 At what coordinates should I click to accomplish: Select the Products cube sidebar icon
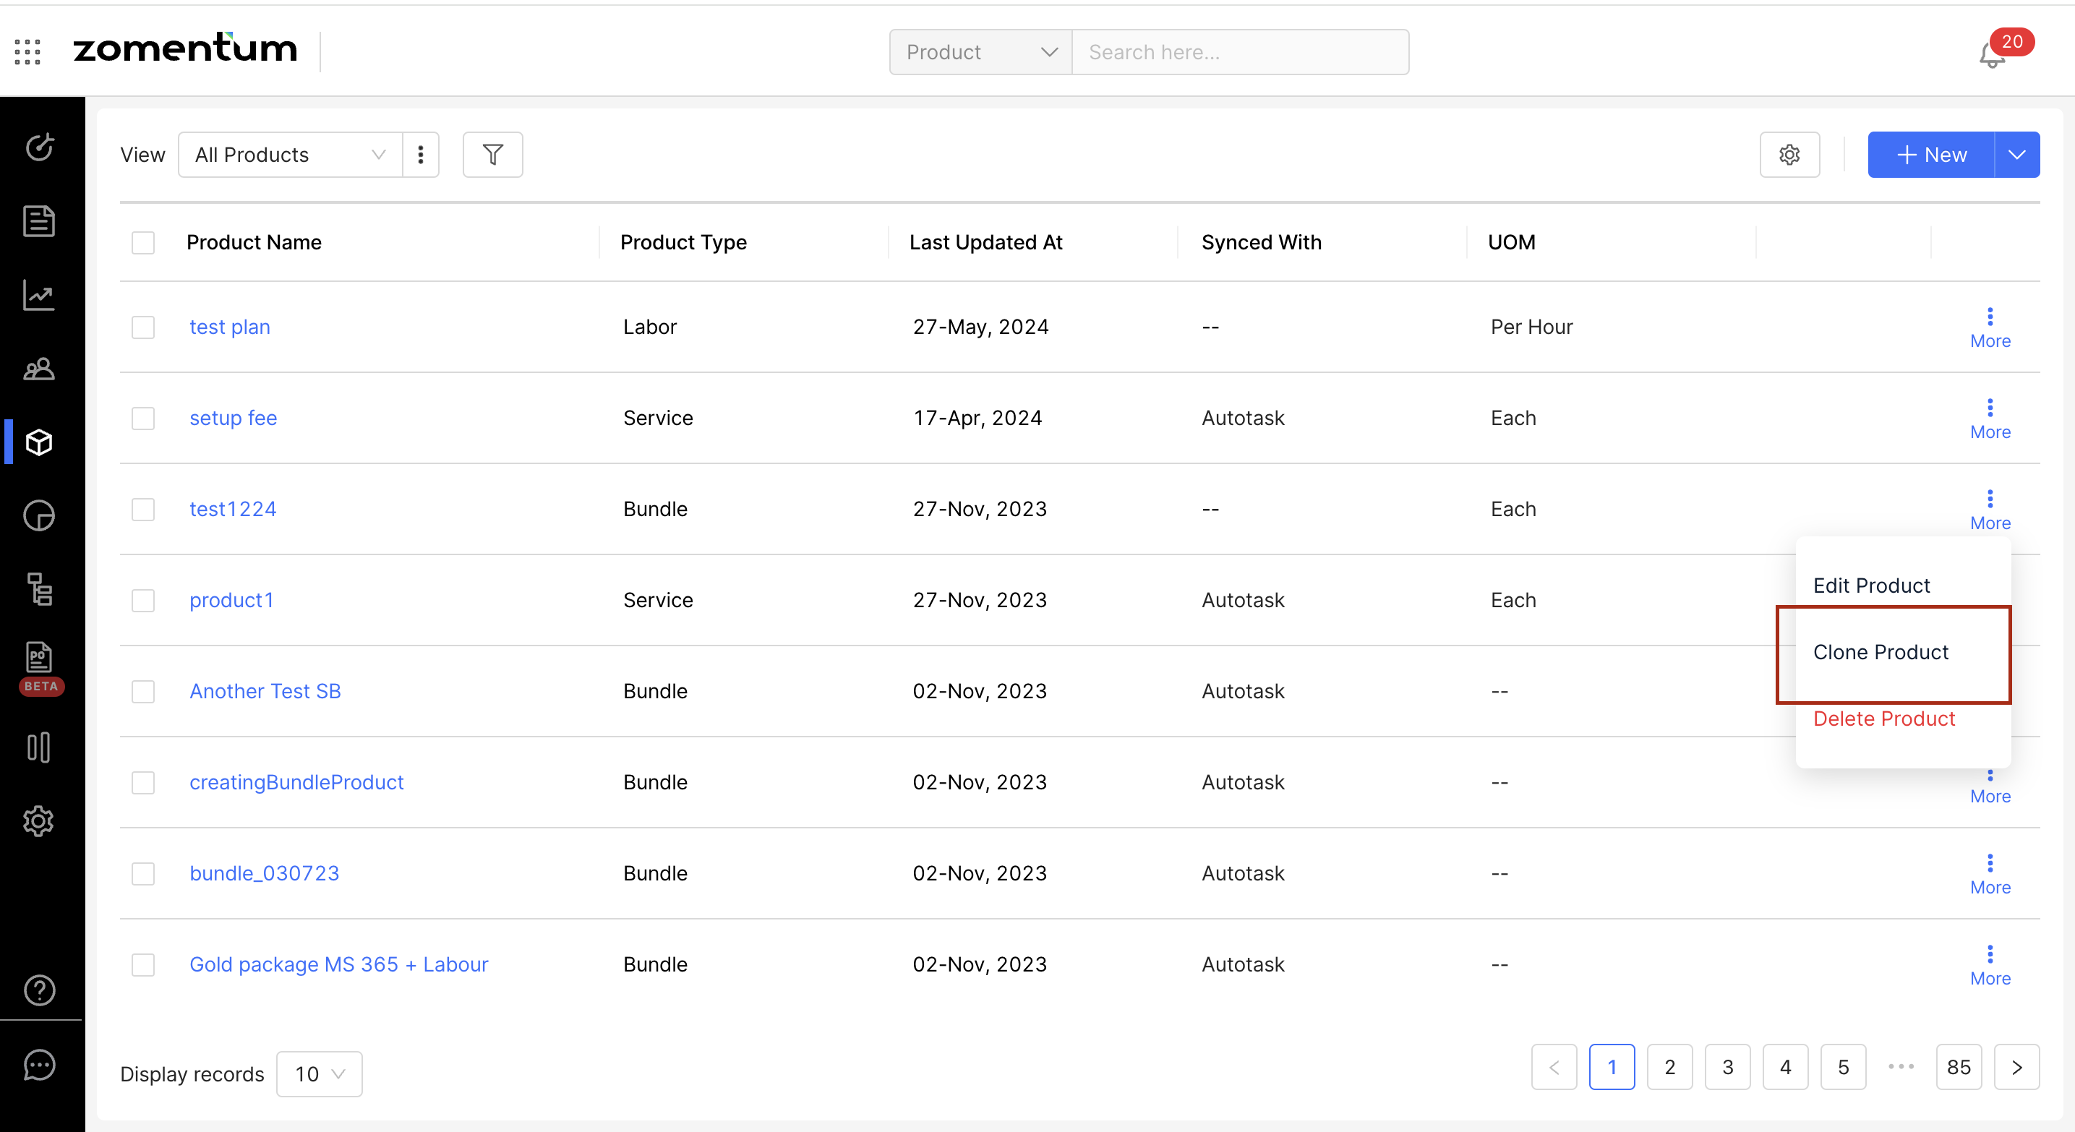click(38, 442)
